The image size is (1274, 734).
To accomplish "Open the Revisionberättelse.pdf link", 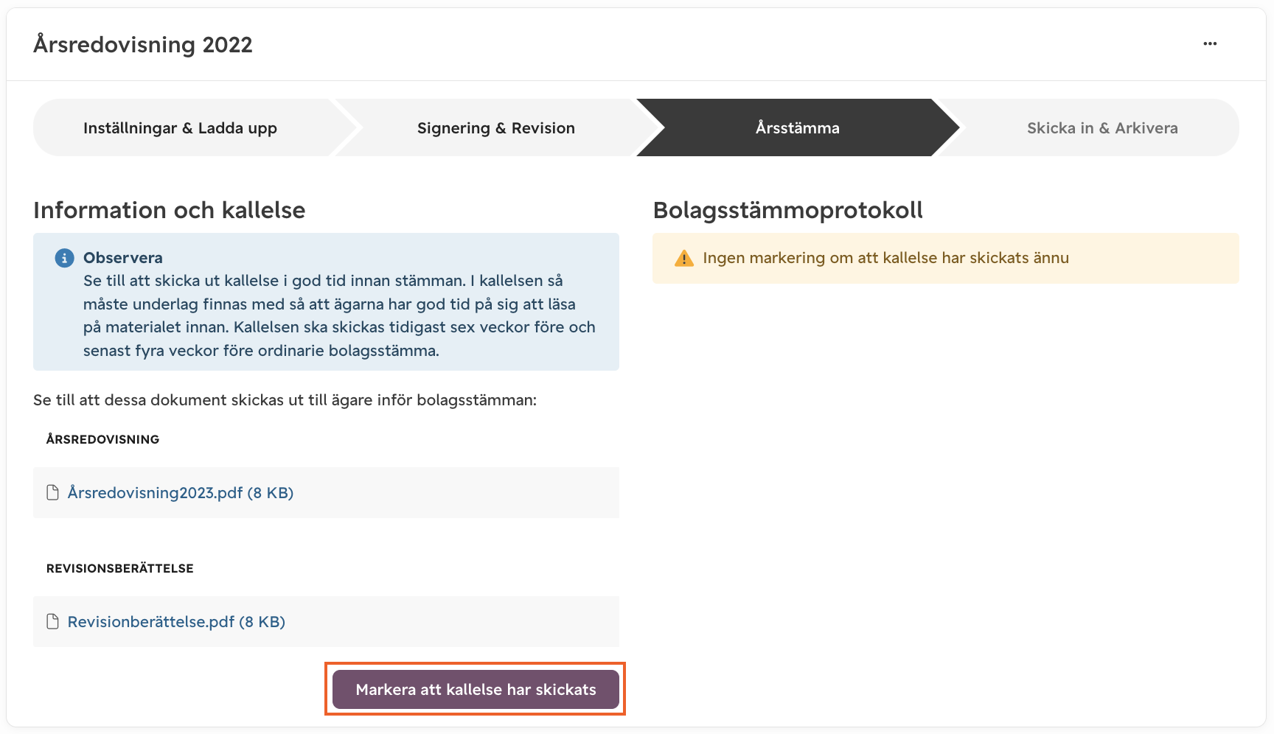I will pos(176,621).
